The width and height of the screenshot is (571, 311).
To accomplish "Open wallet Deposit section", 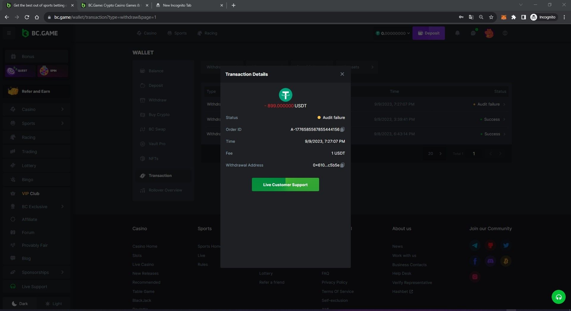I will [x=163, y=85].
